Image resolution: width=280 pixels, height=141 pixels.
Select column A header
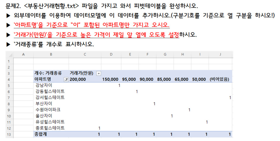(23, 55)
